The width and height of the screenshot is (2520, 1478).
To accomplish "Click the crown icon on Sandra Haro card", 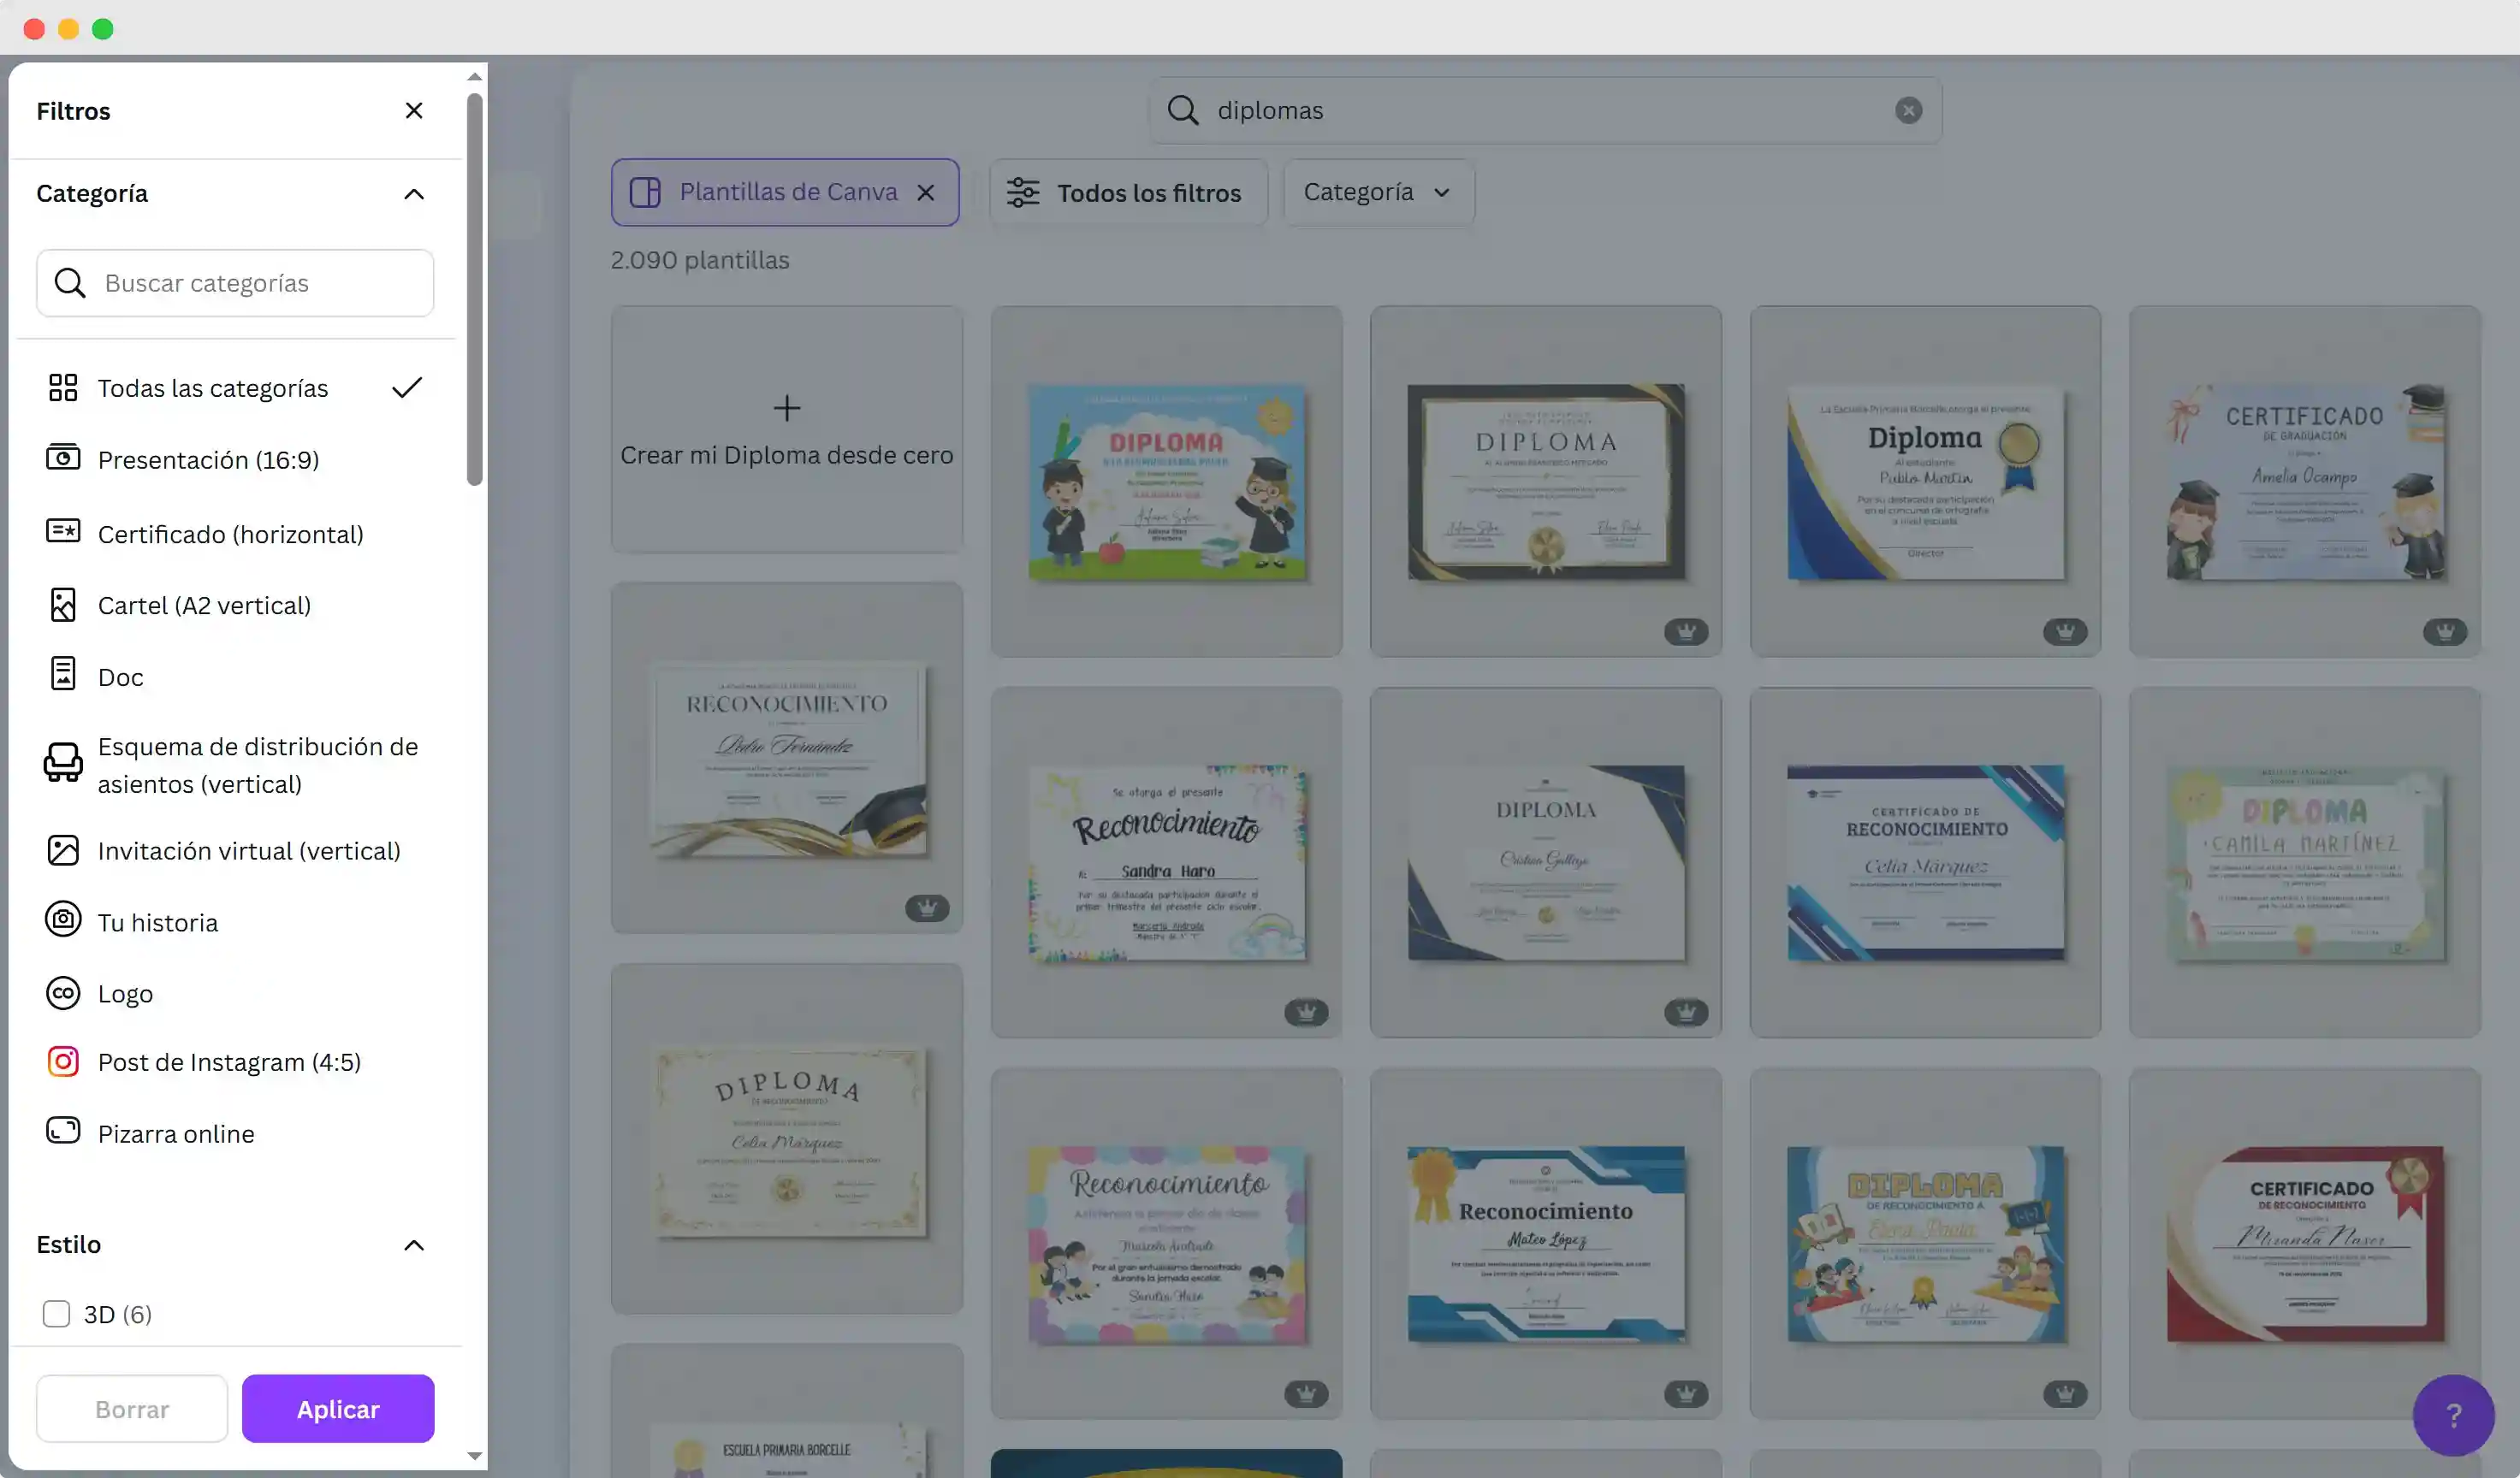I will tap(1306, 1013).
